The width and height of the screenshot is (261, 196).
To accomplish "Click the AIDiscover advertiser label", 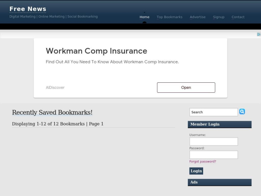I will point(55,88).
